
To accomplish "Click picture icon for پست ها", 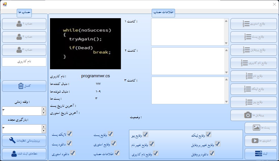I will [x=256, y=127].
